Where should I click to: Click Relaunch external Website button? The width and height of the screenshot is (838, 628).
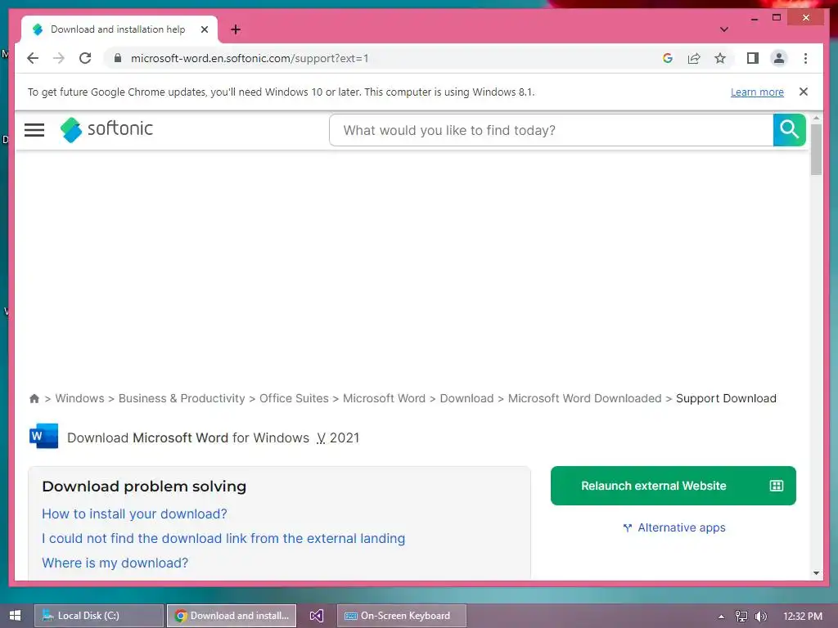(x=673, y=486)
